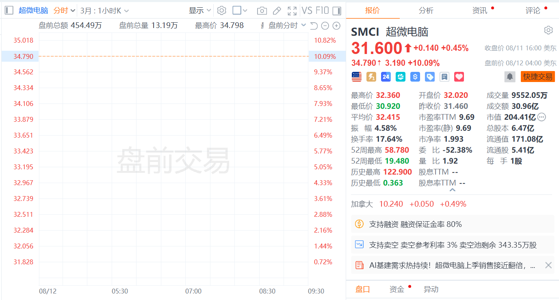Open the AI基建需求热持续 news headline
Screen dimensions: 559x300
point(452,265)
